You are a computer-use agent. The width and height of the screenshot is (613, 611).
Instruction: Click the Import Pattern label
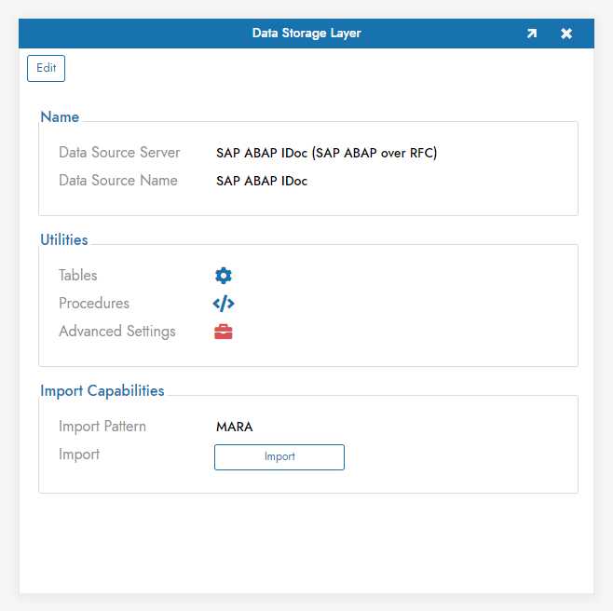102,427
